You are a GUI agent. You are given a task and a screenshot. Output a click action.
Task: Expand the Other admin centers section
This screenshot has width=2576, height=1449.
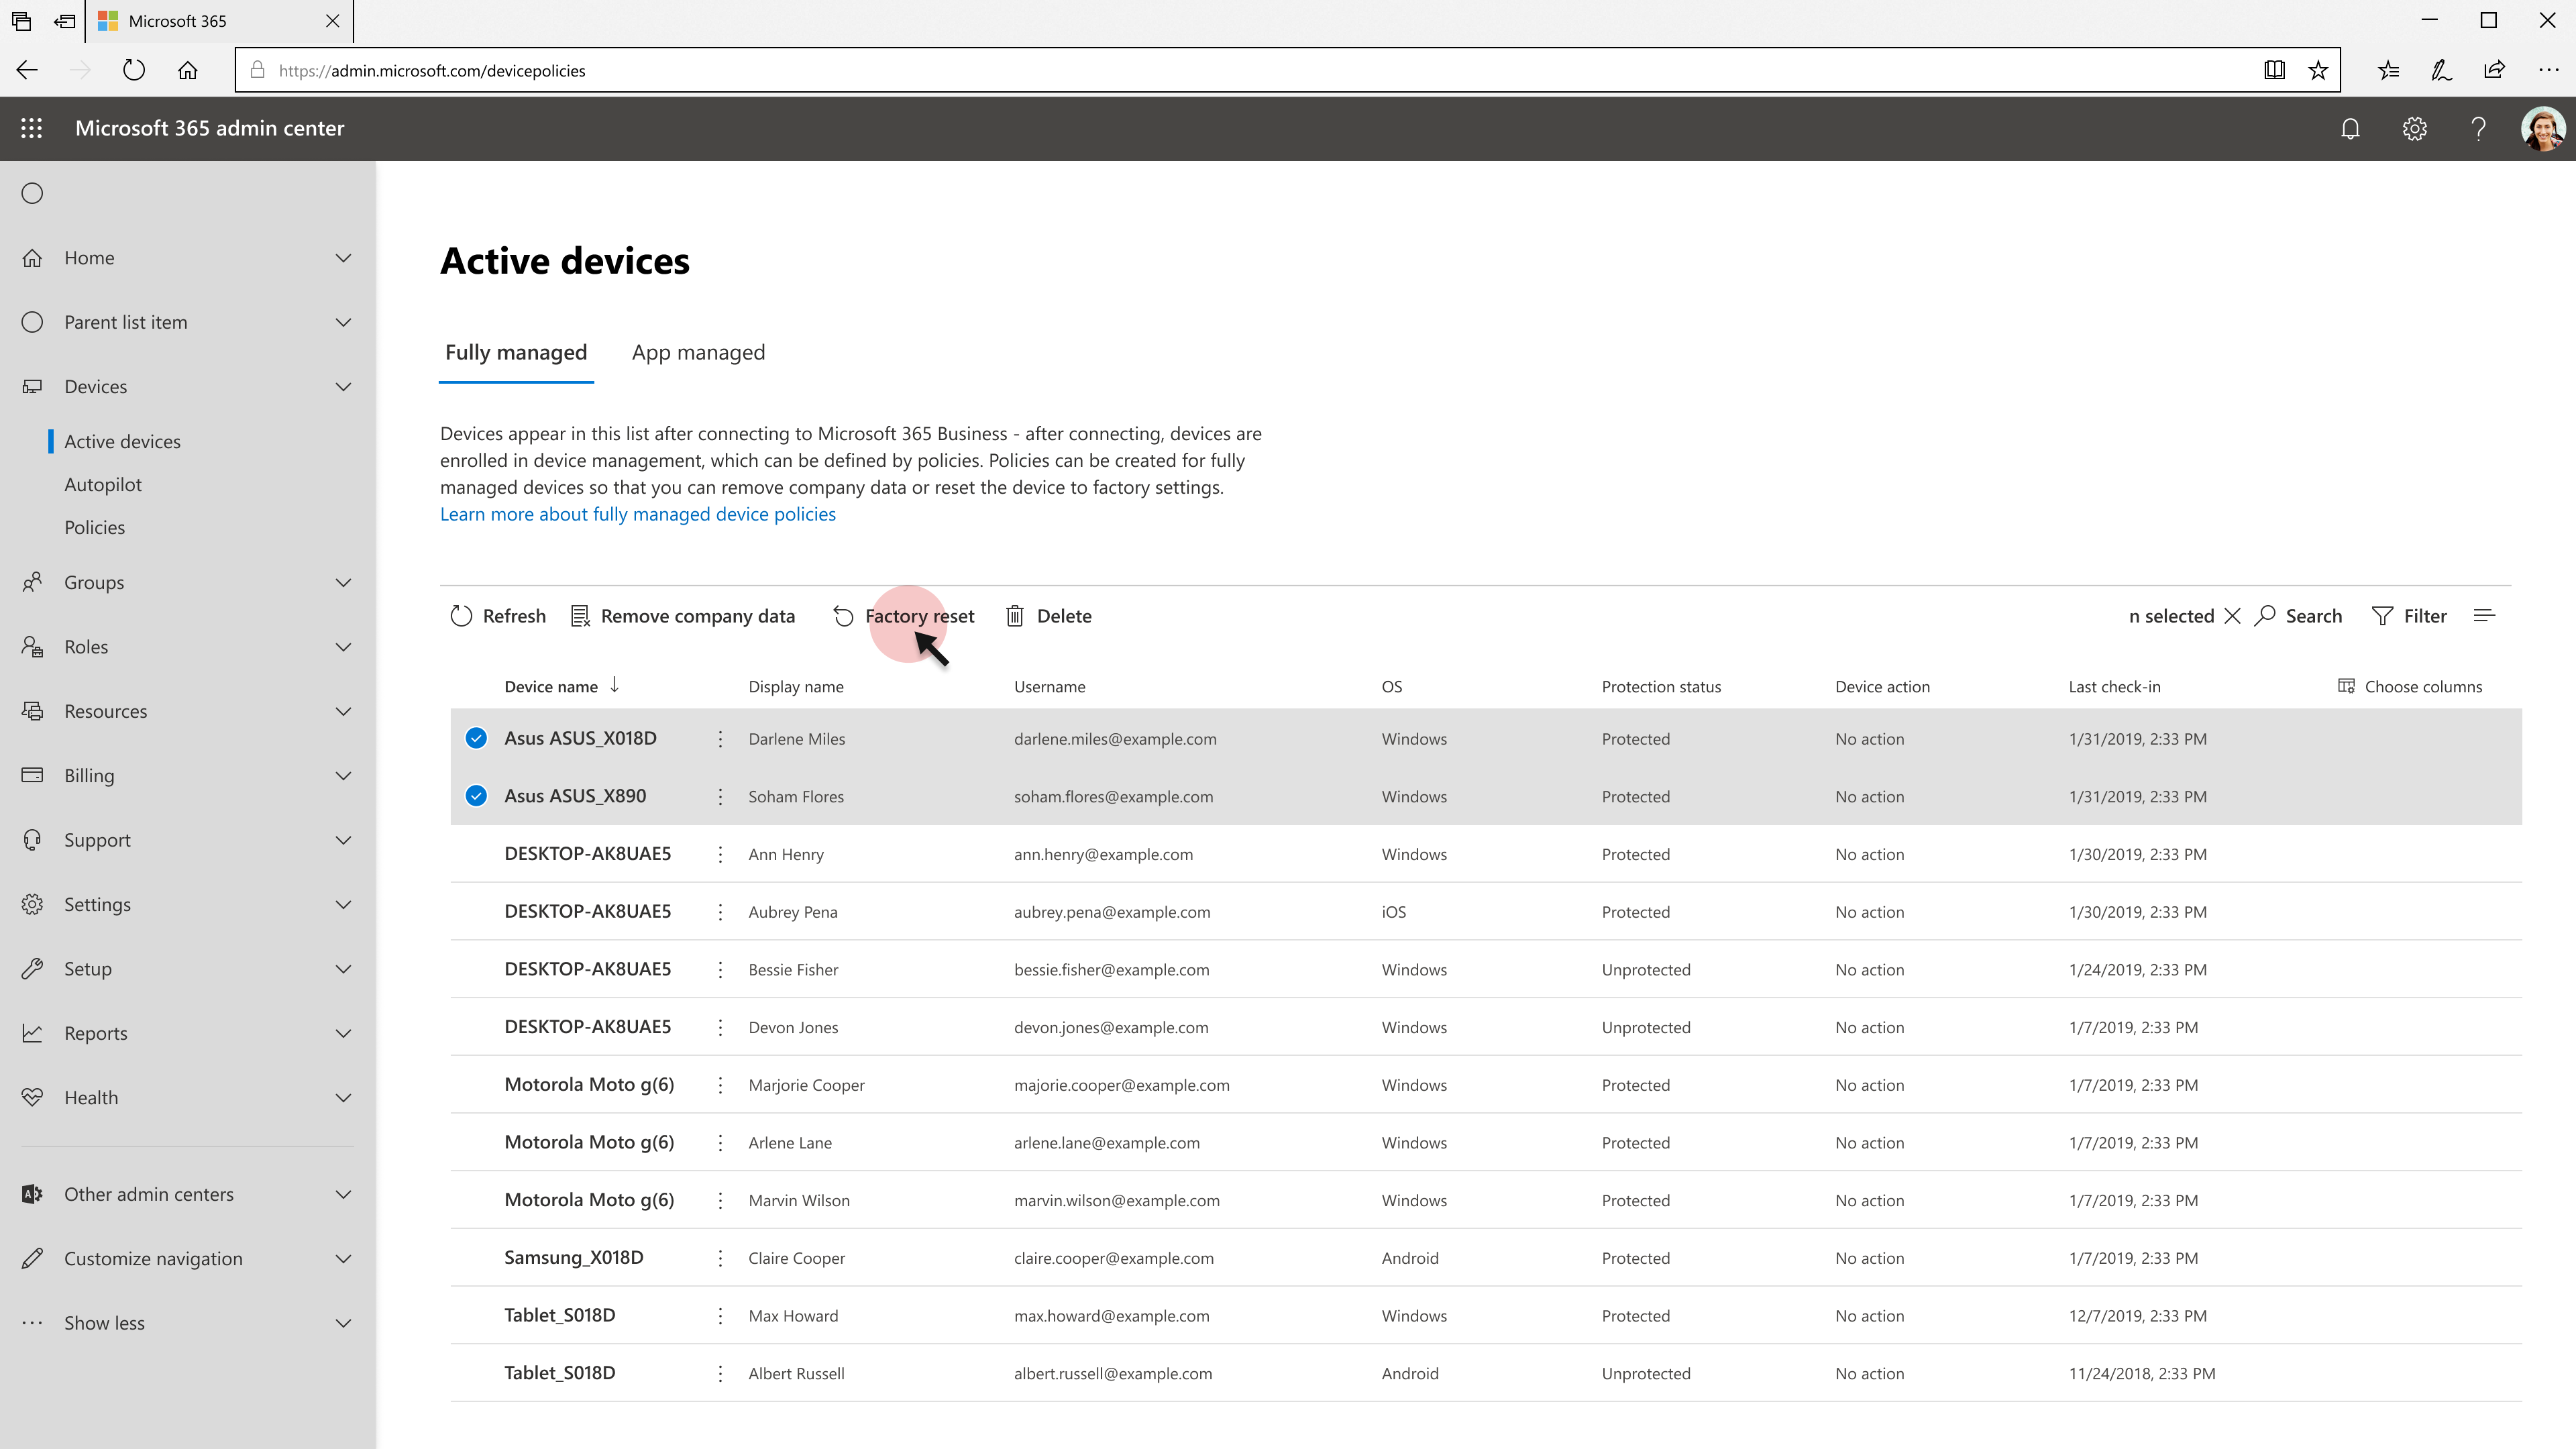[x=342, y=1194]
